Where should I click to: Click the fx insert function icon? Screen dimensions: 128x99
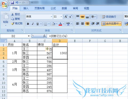point(44,36)
